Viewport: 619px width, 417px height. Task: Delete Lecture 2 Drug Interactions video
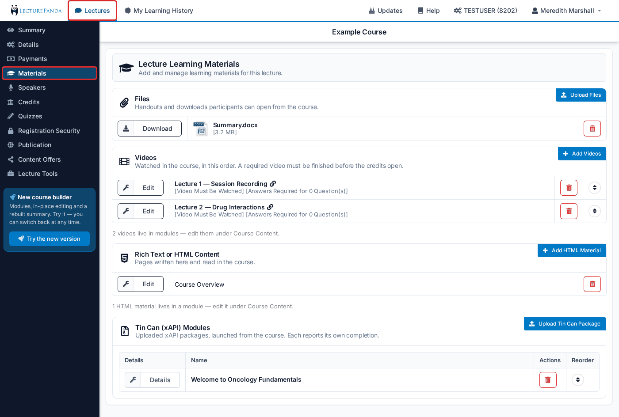pyautogui.click(x=569, y=211)
